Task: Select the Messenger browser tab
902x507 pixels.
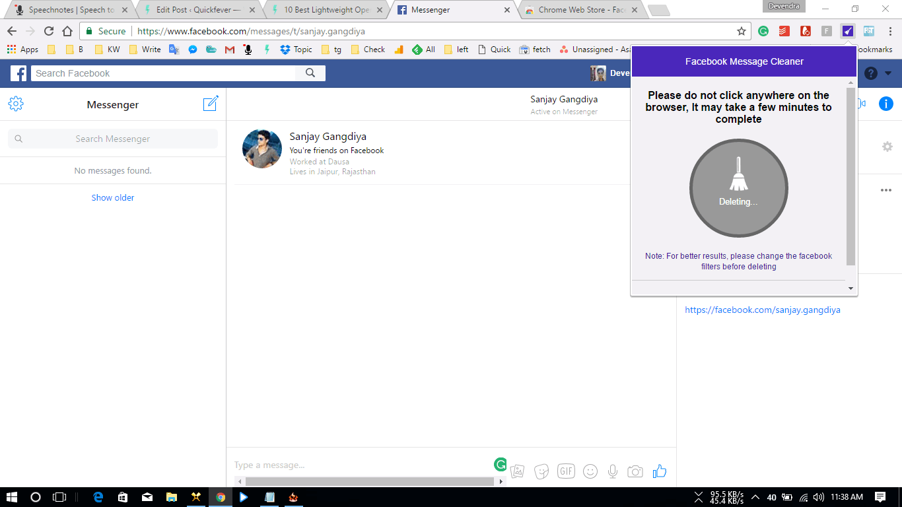Action: coord(454,10)
